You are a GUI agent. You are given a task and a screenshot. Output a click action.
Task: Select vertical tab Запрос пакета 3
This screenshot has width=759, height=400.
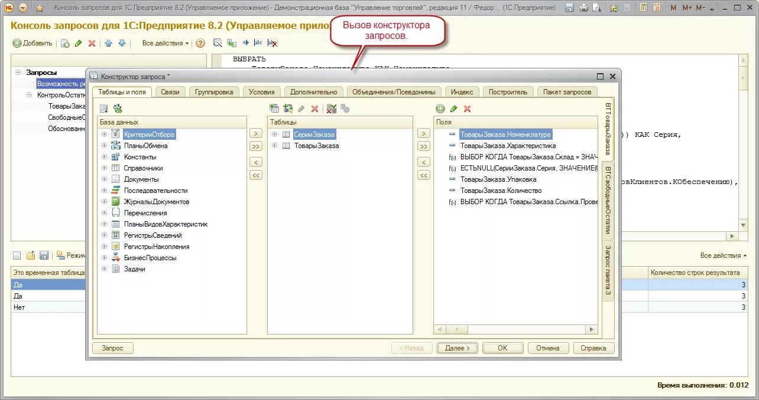608,271
